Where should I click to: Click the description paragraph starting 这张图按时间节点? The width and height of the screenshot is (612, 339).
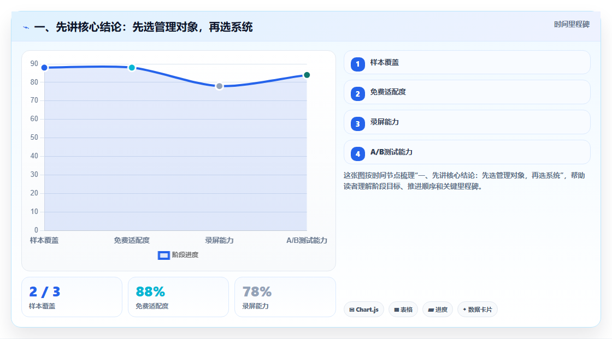pos(464,181)
